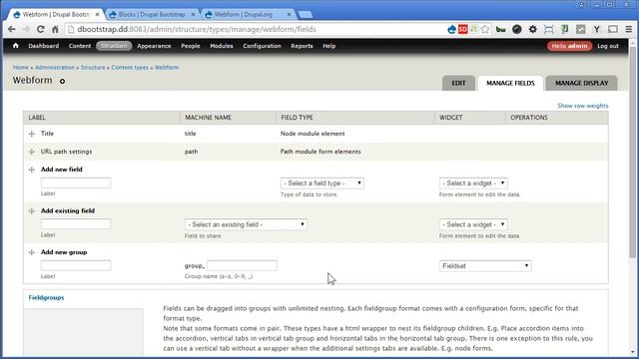Click the Add new group label input

(x=76, y=266)
